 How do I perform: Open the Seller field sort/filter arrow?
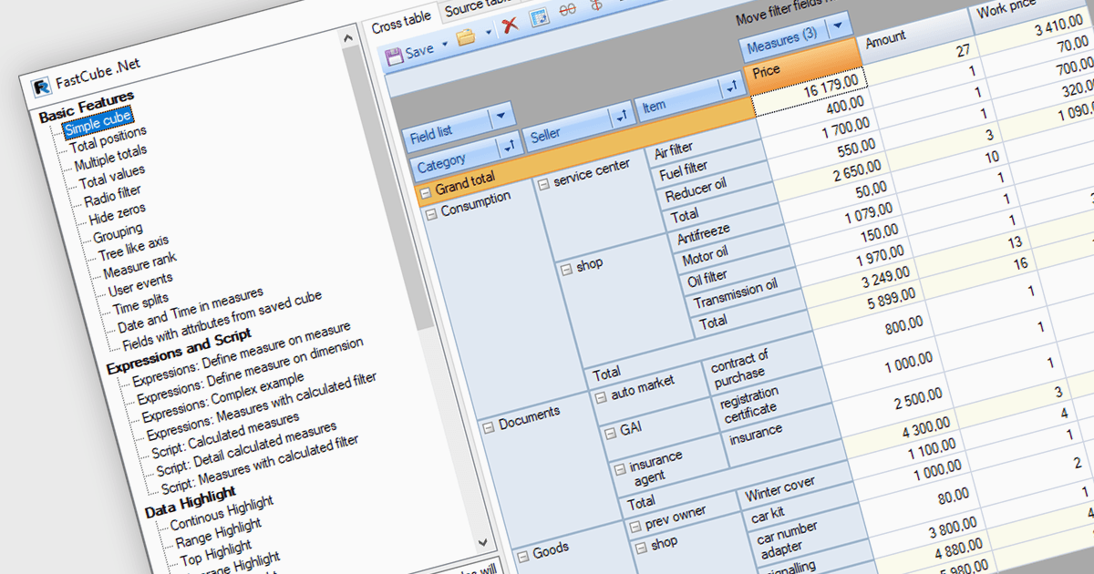[621, 115]
